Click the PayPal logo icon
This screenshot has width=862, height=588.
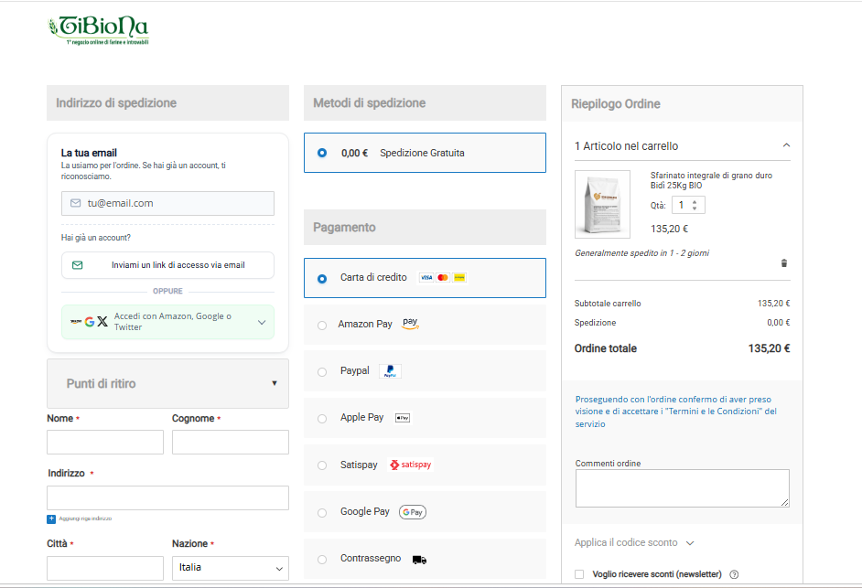pyautogui.click(x=390, y=371)
